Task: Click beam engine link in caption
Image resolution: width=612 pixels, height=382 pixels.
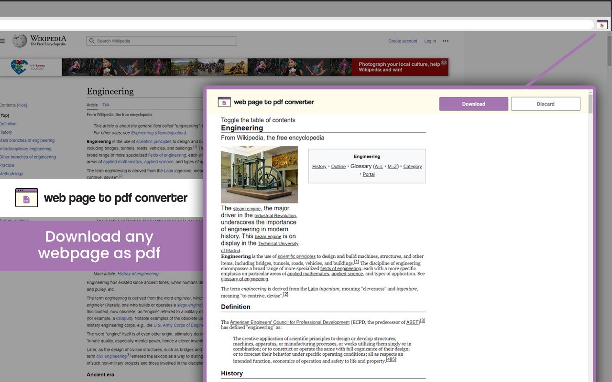Action: coord(268,236)
